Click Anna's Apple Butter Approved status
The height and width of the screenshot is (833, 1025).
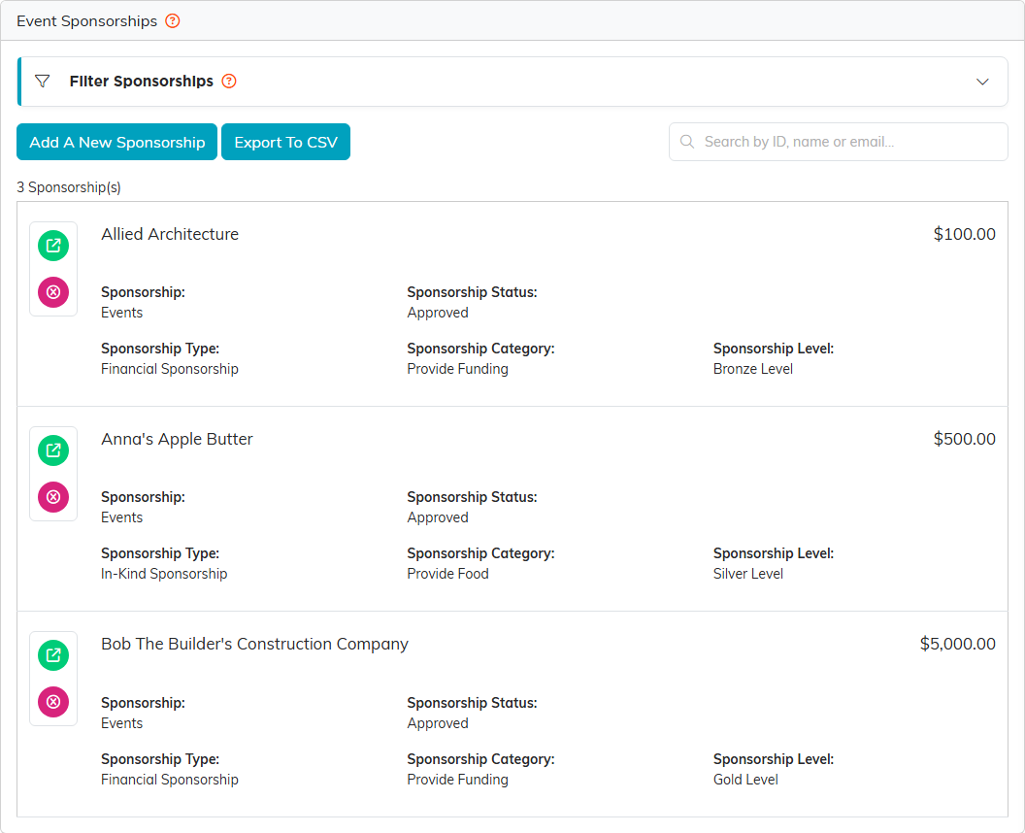[x=438, y=517]
